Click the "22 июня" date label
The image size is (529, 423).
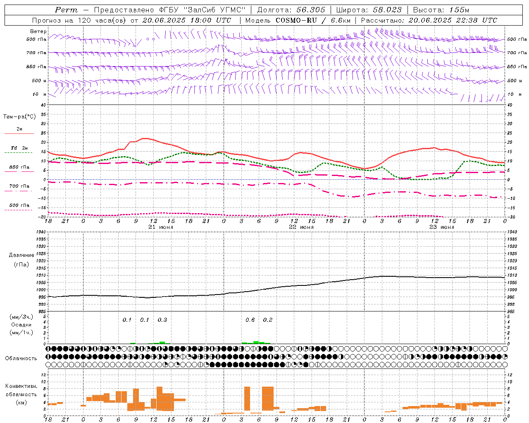pyautogui.click(x=301, y=227)
